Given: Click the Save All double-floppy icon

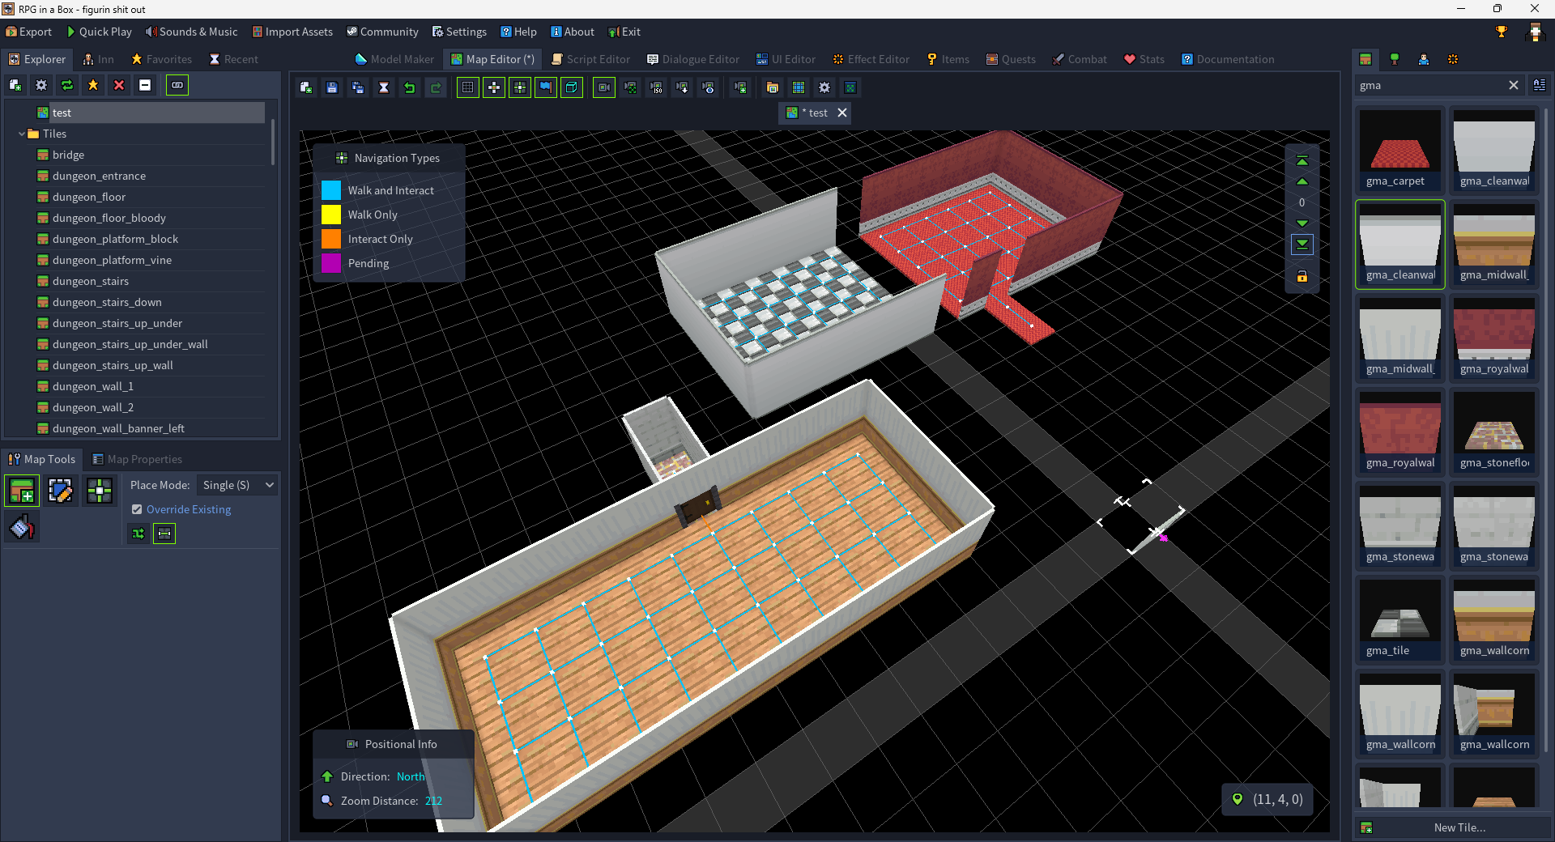Looking at the screenshot, I should [358, 87].
